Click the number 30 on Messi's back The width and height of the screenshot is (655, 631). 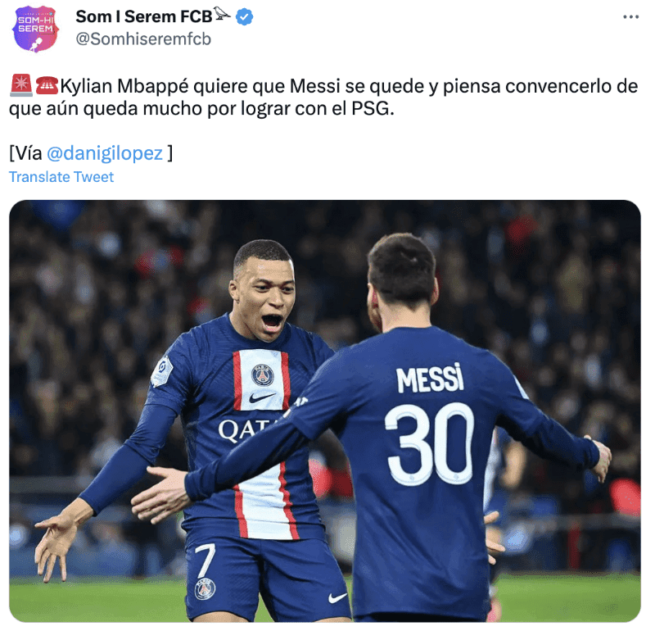429,444
